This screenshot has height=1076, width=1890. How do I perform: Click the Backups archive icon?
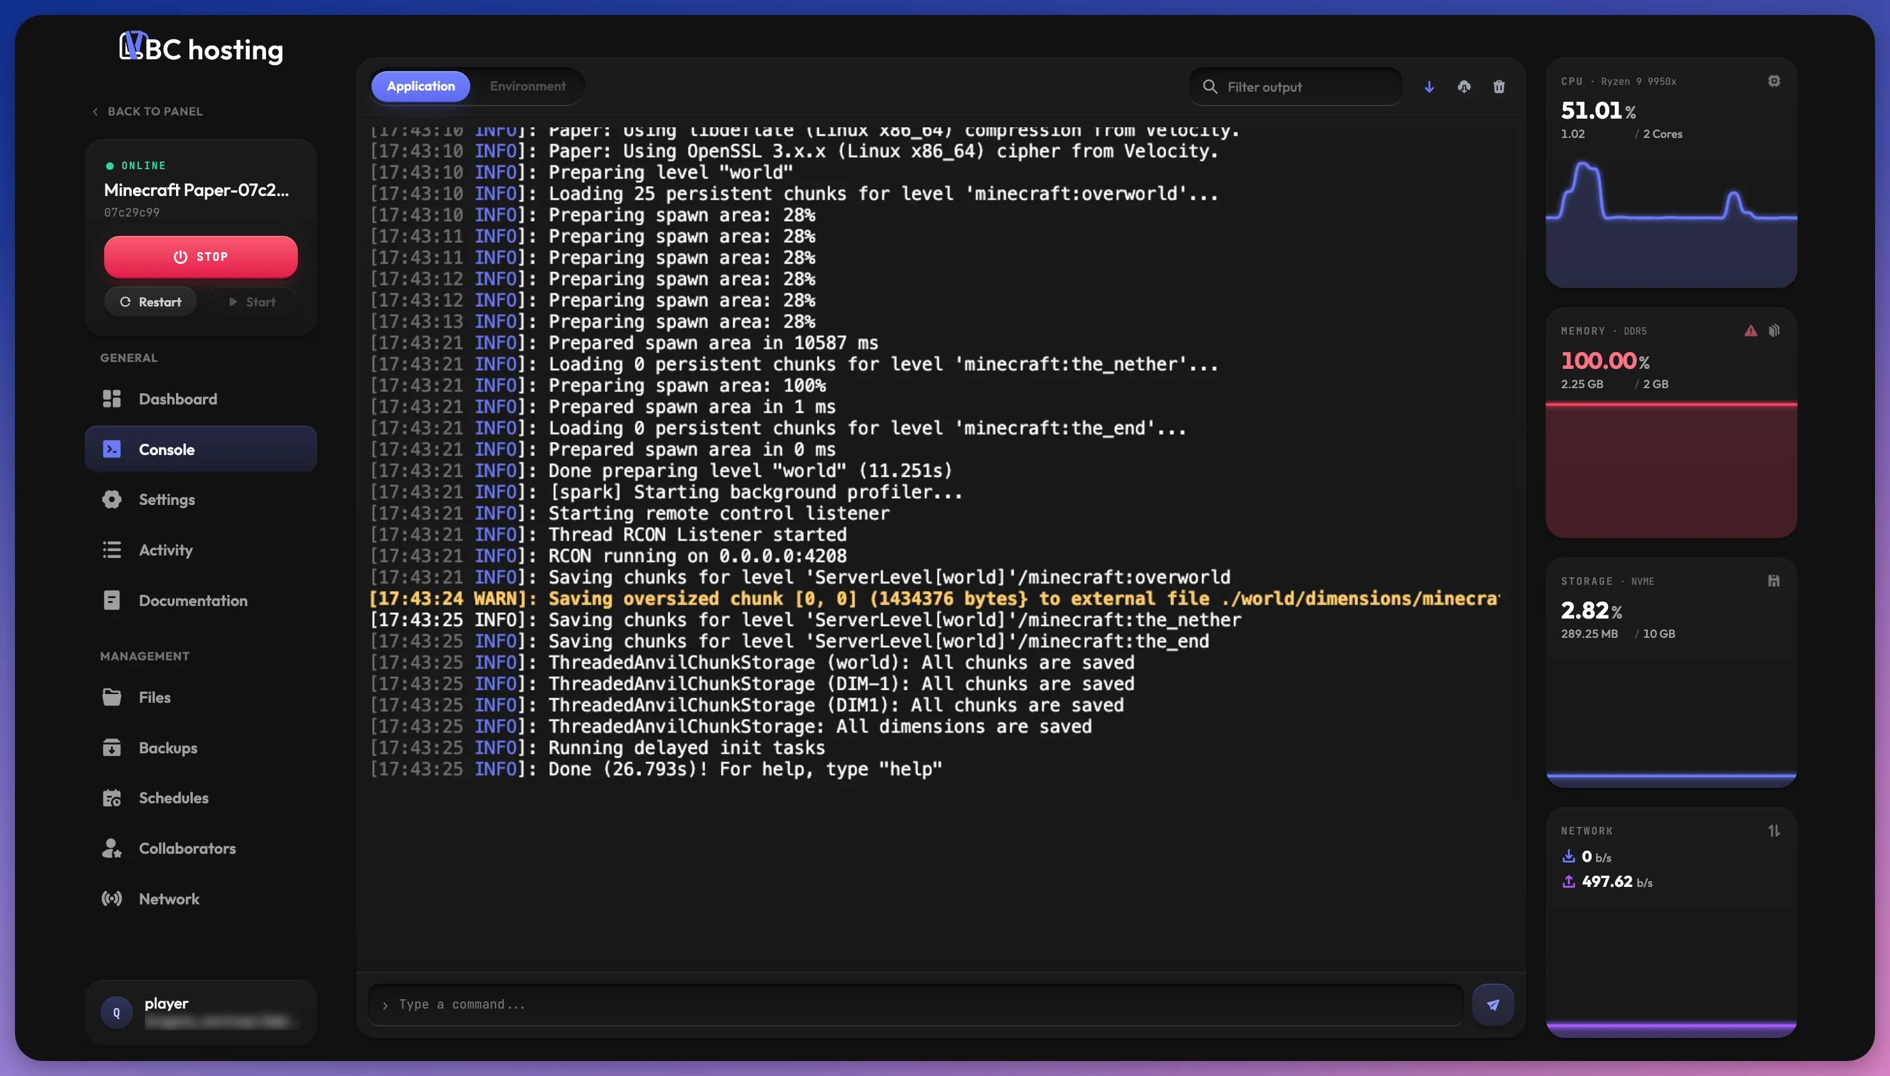(112, 747)
